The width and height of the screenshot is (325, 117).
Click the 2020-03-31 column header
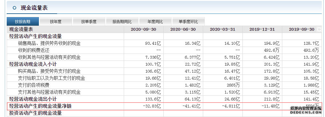[x=223, y=29]
